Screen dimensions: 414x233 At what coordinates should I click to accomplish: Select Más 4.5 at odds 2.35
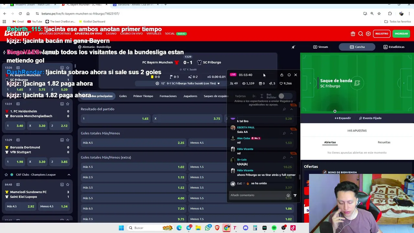coord(133,143)
